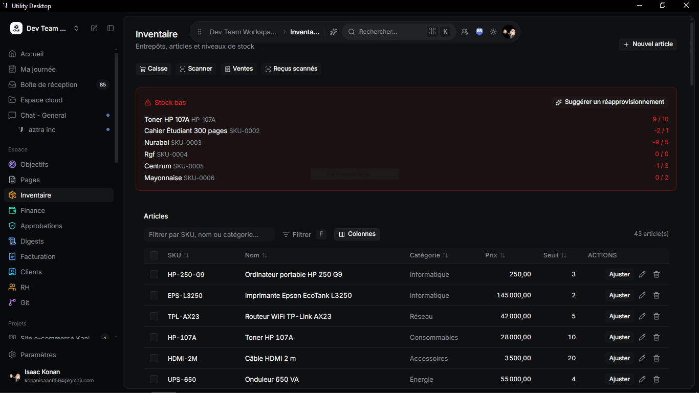This screenshot has width=699, height=393.
Task: Open Paramètres in the sidebar
Action: pyautogui.click(x=59, y=355)
